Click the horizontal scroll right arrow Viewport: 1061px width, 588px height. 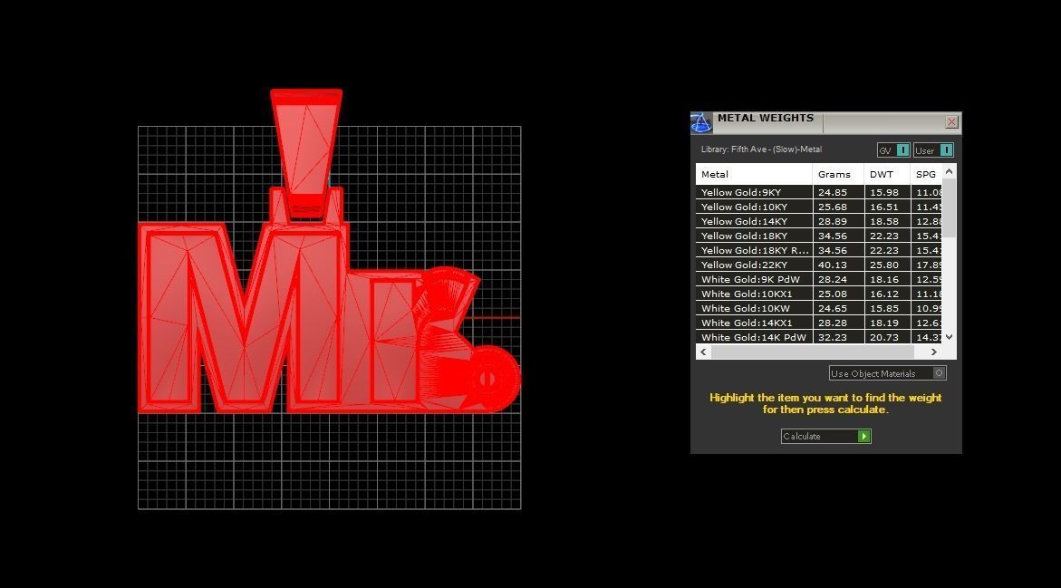(934, 352)
